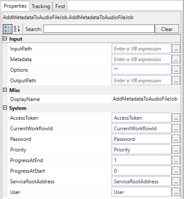Viewport: 184px width, 199px height.
Task: Switch to the Find tab
Action: (60, 6)
